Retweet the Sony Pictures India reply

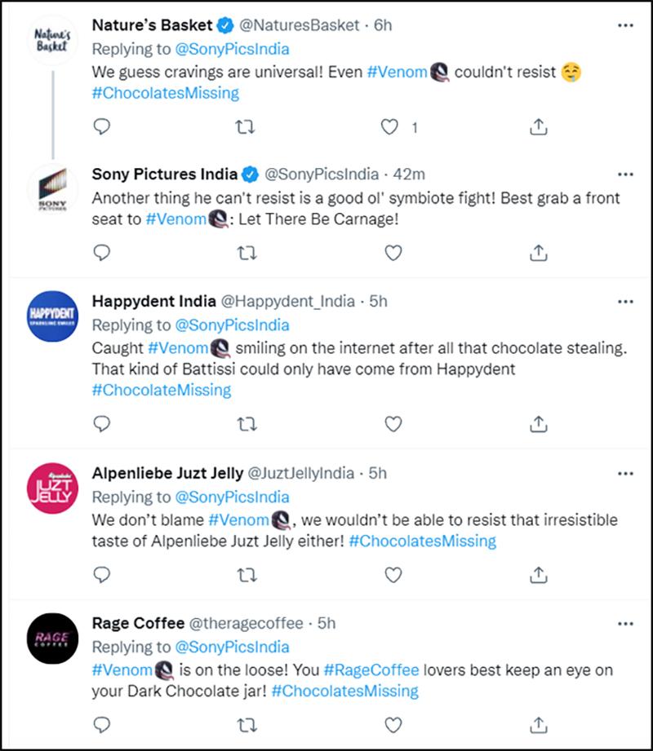click(x=247, y=253)
